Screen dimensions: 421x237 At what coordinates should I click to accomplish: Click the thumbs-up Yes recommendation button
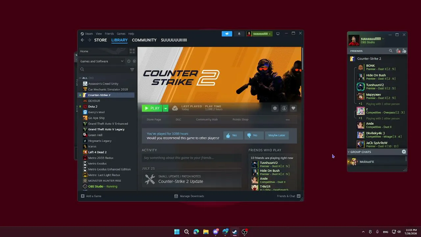click(233, 135)
